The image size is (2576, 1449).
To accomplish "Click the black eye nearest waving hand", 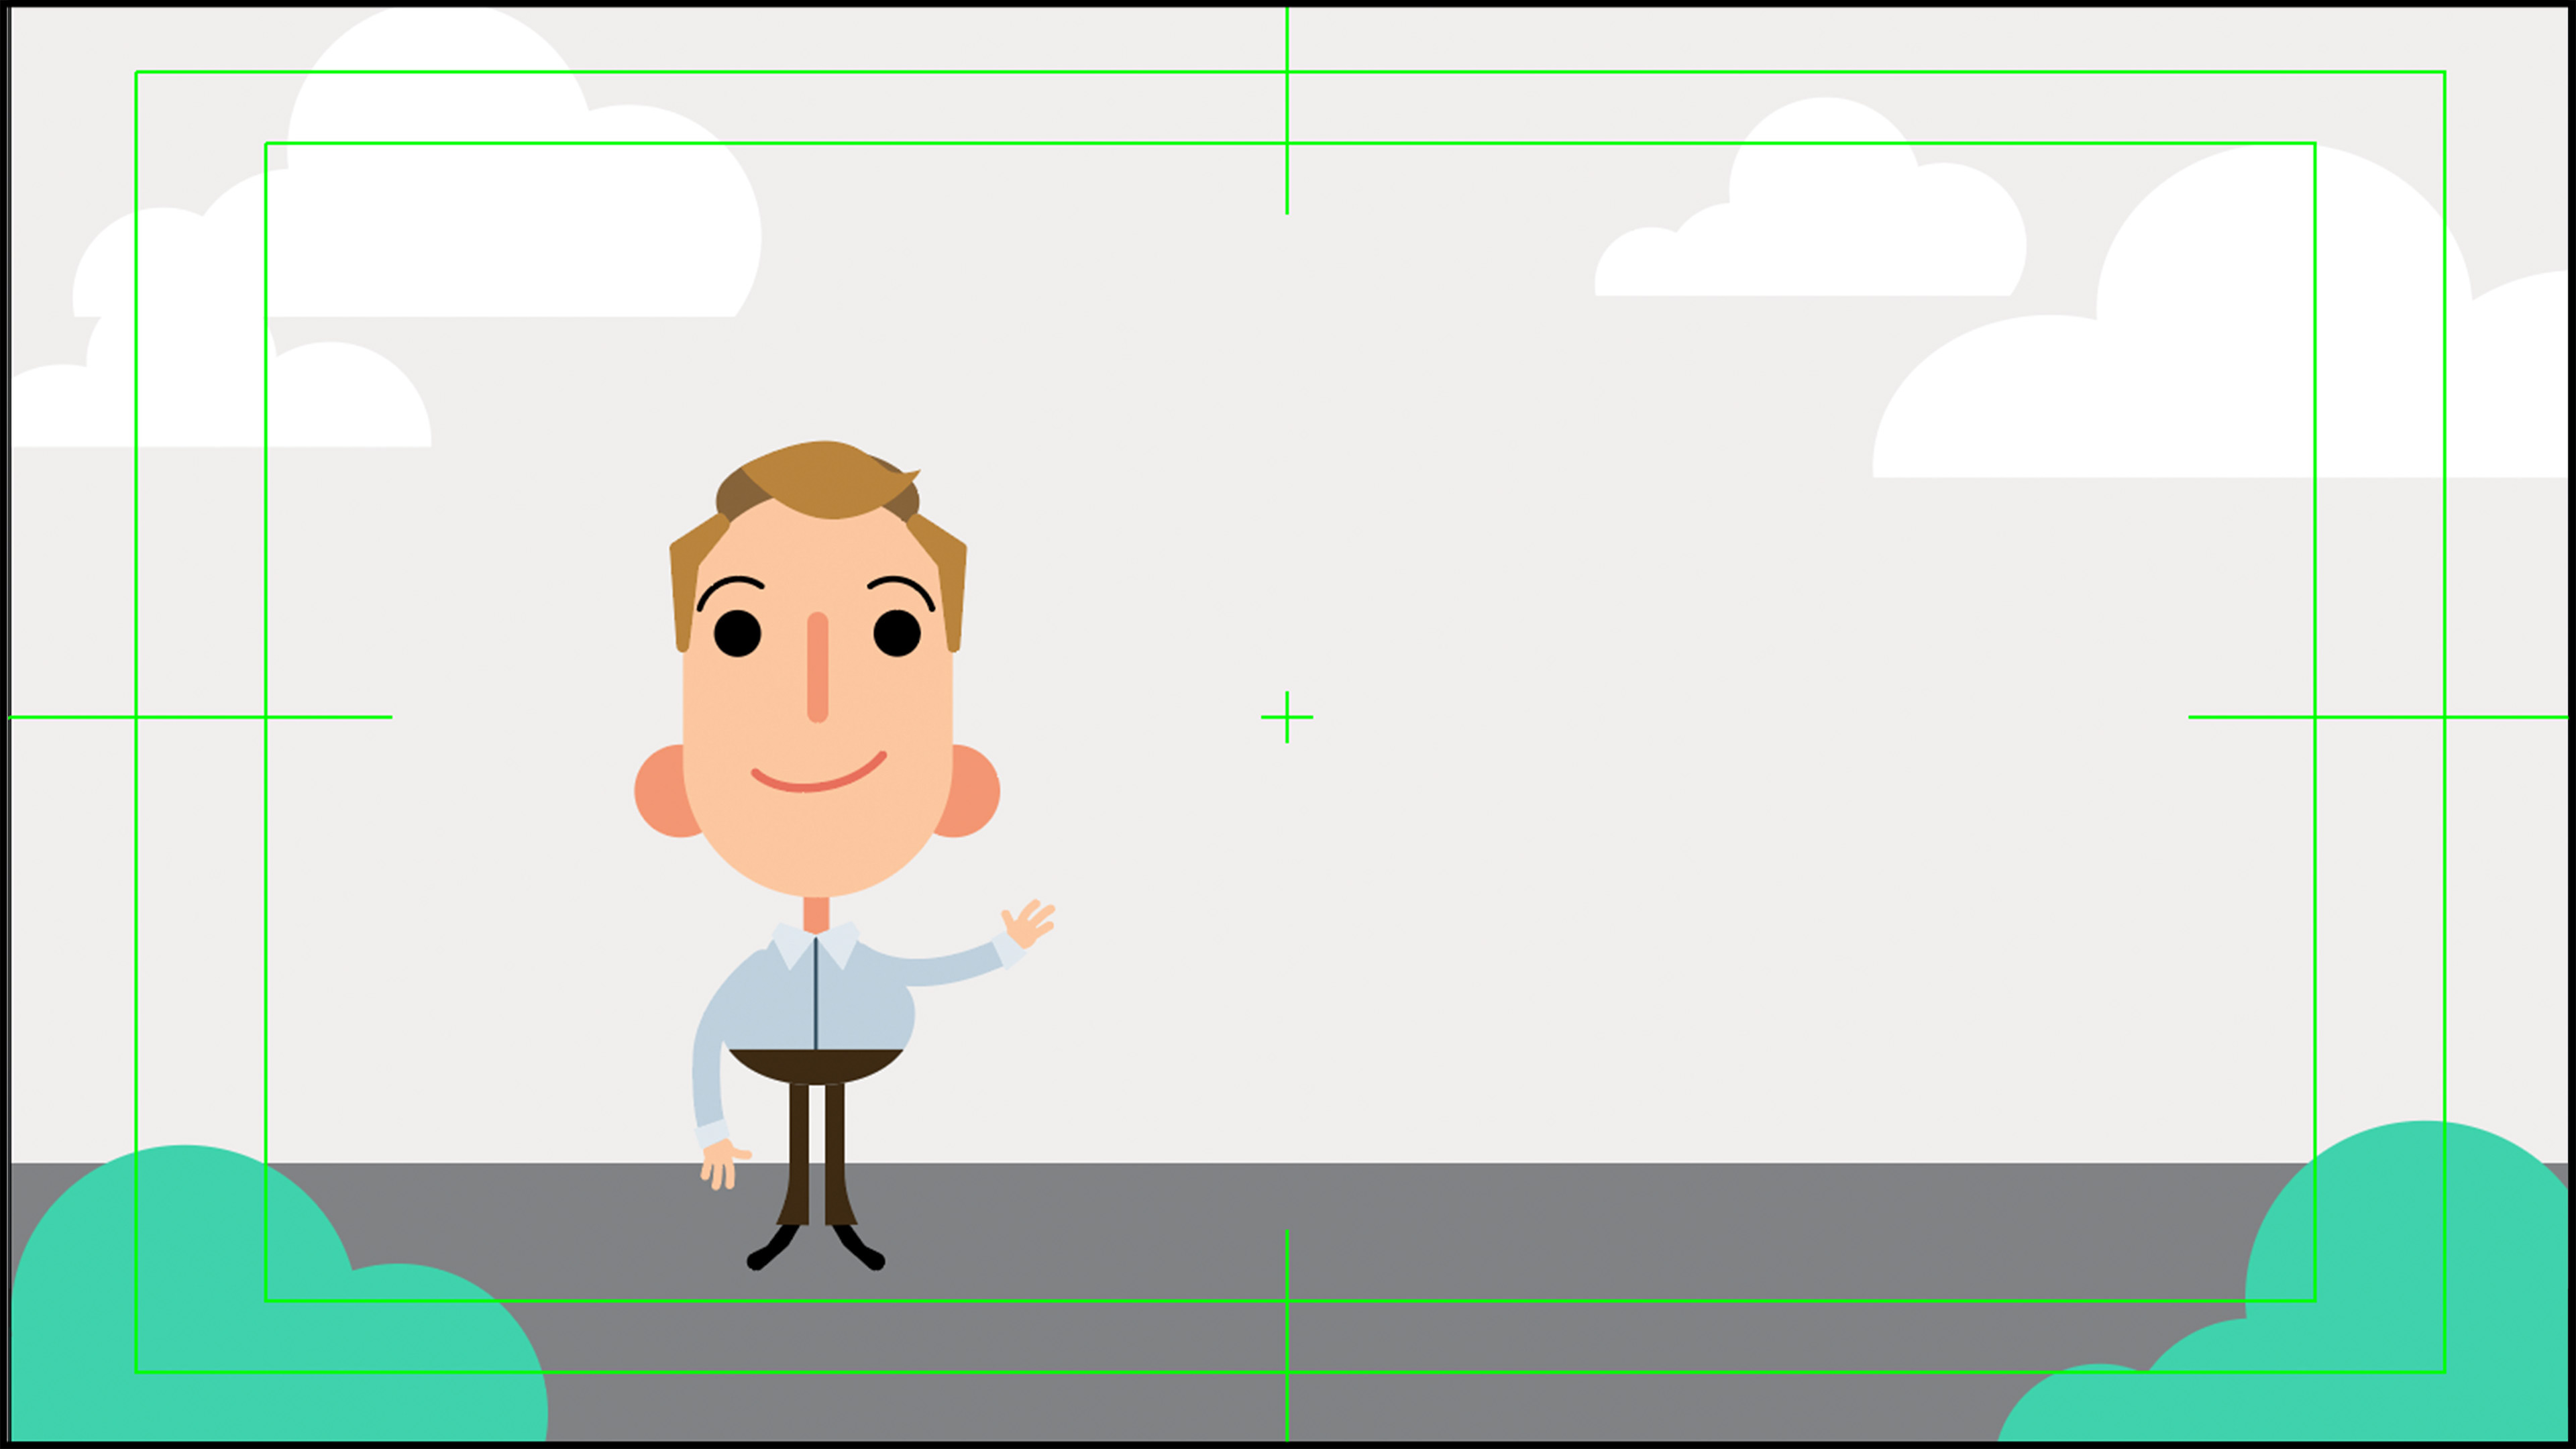I will click(x=897, y=634).
